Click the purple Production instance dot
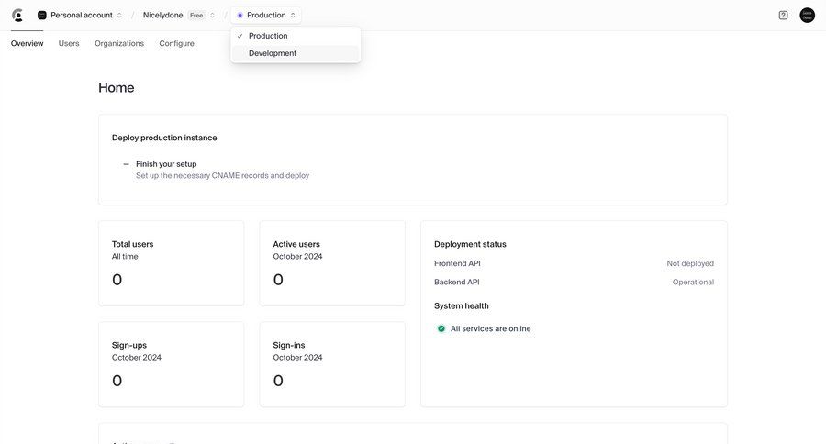Viewport: 826px width, 444px height. 240,16
